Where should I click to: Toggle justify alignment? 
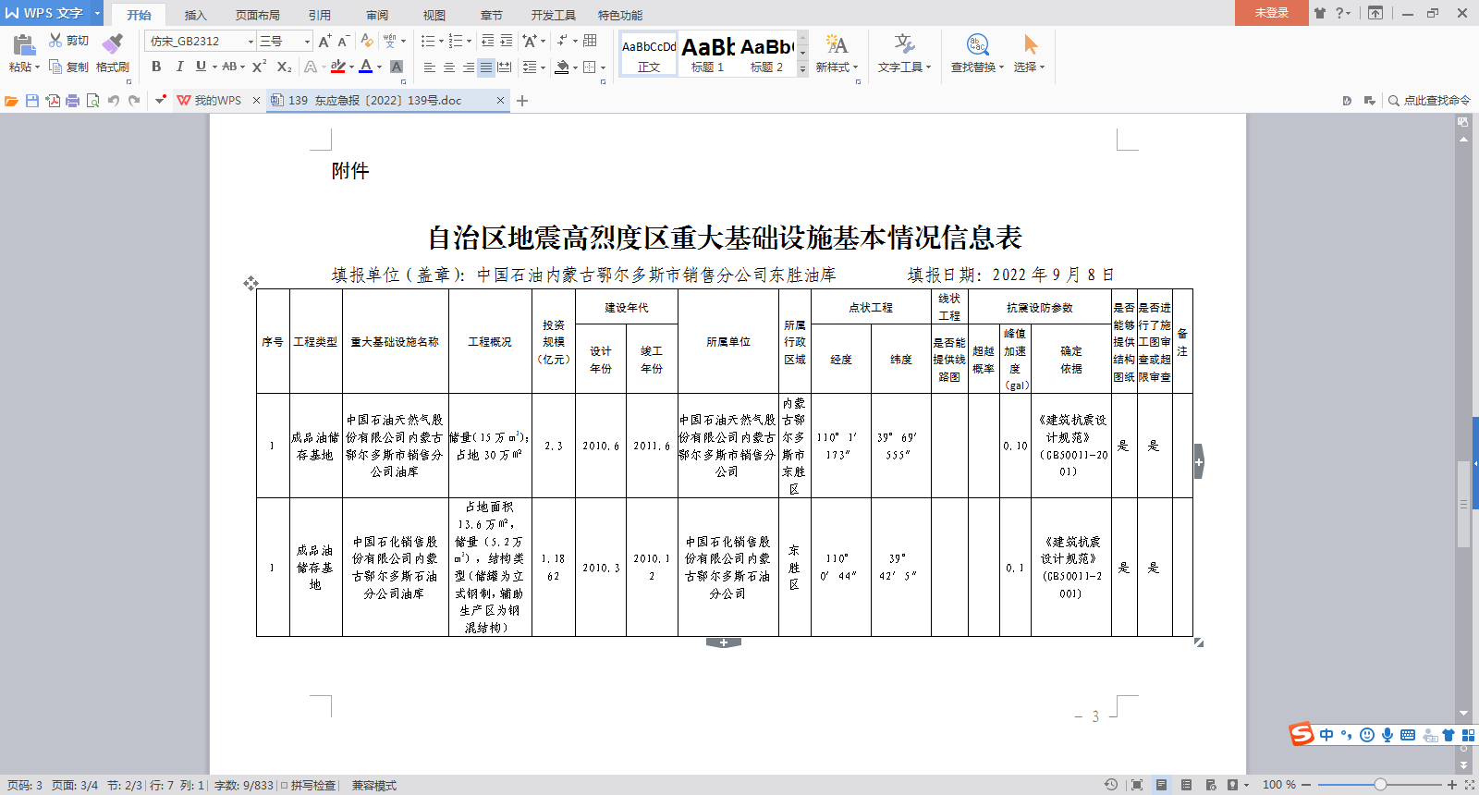click(485, 67)
